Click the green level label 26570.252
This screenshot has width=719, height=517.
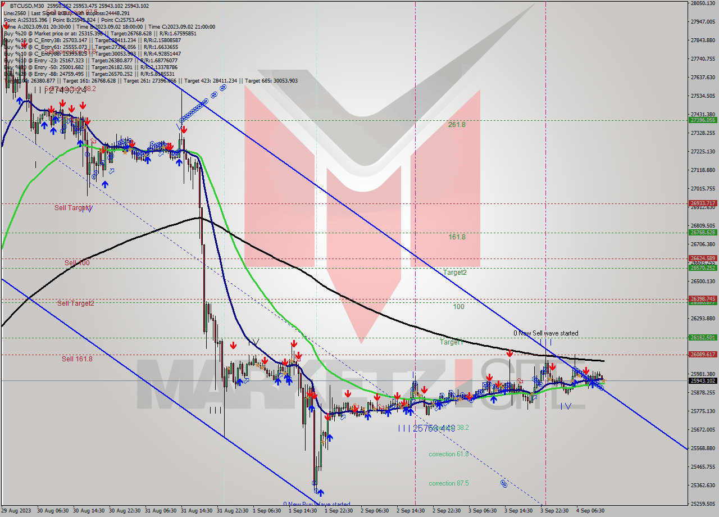click(x=702, y=267)
